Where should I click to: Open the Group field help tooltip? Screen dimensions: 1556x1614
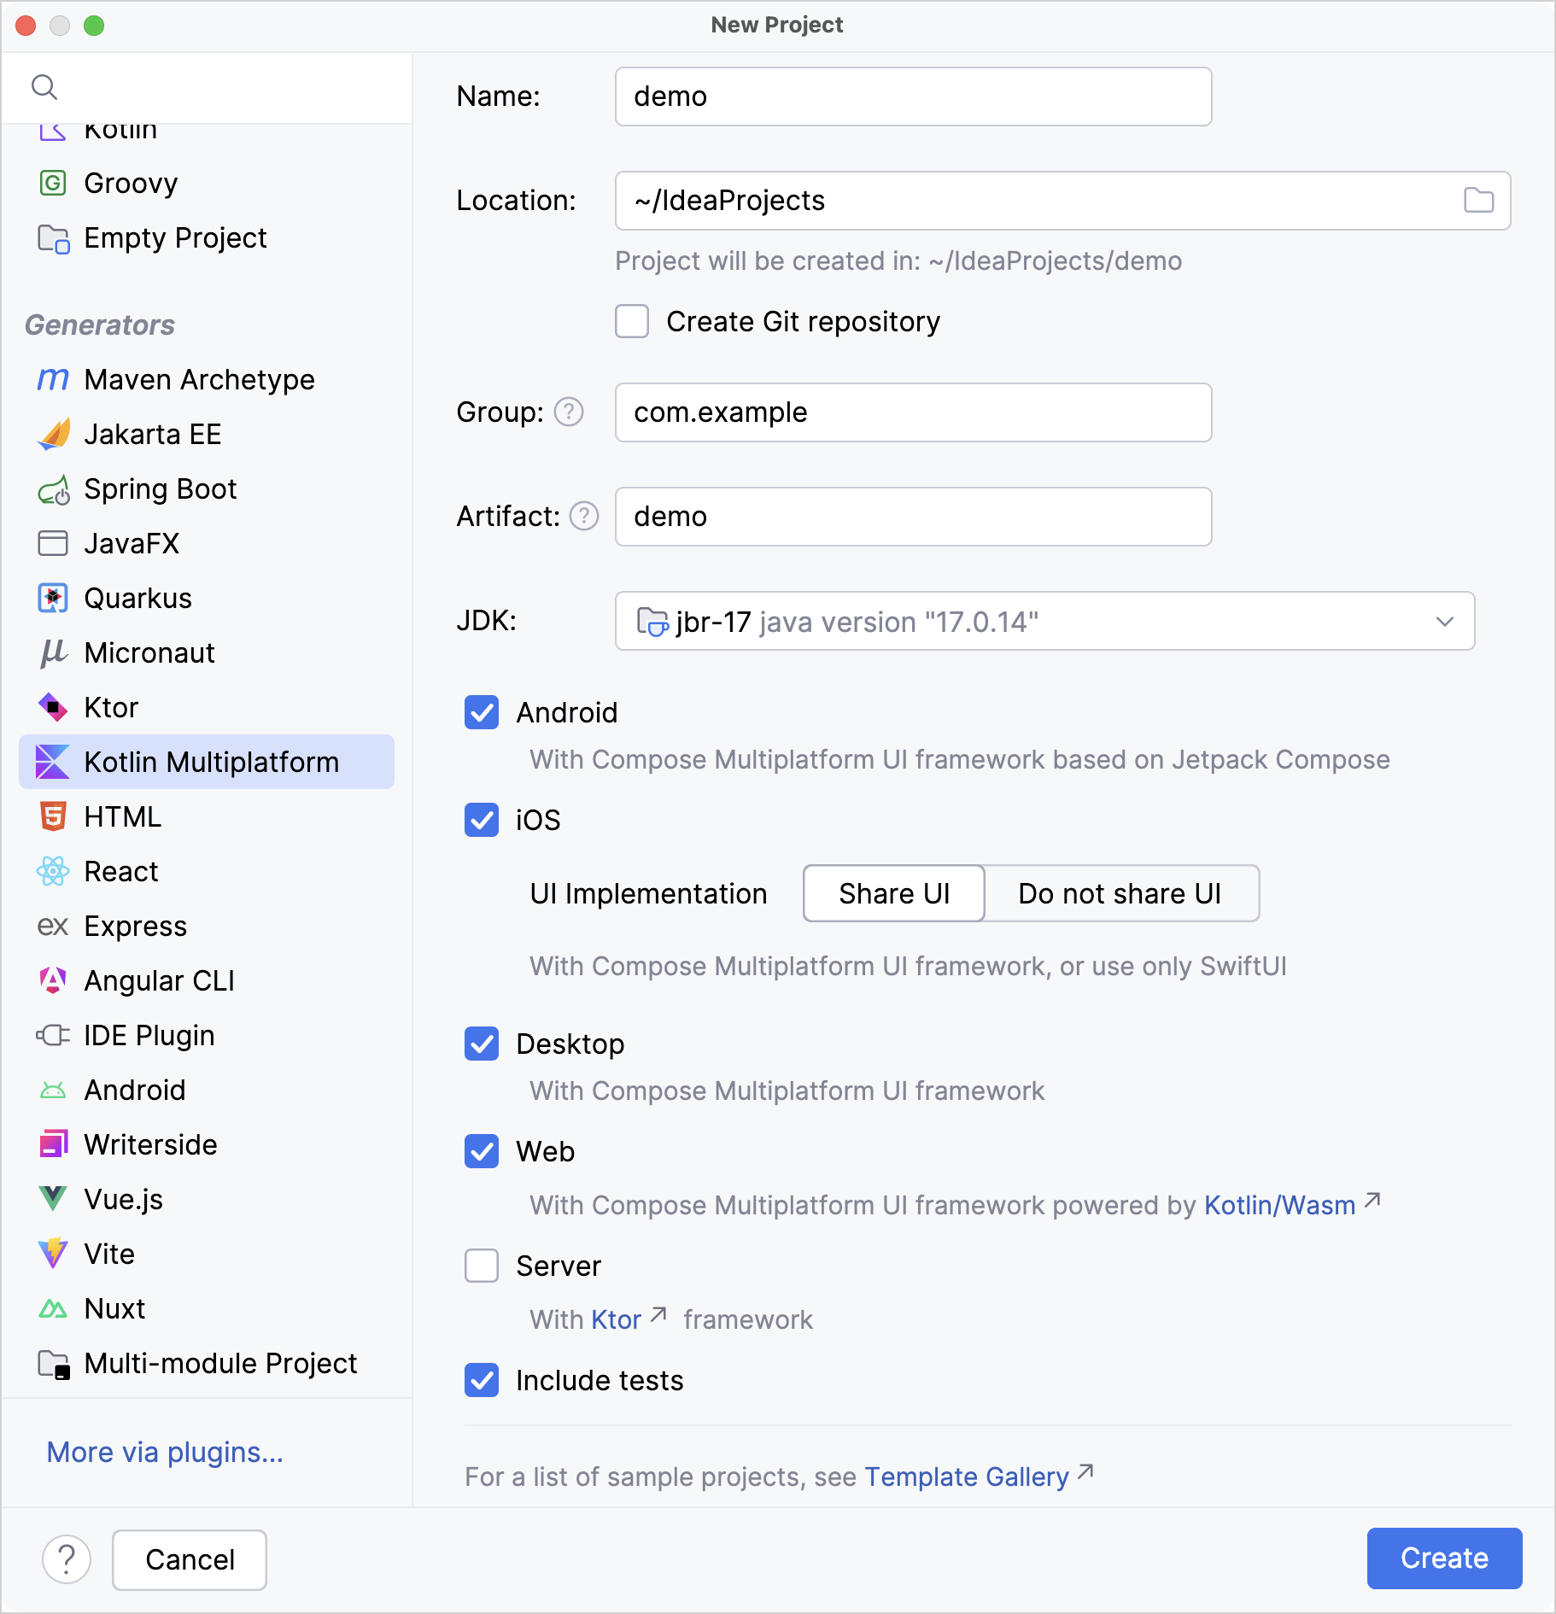[567, 412]
